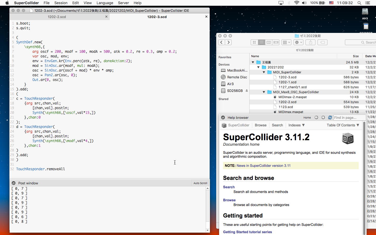Open the Indexes dropdown in Help browser
The width and height of the screenshot is (376, 235).
point(296,125)
